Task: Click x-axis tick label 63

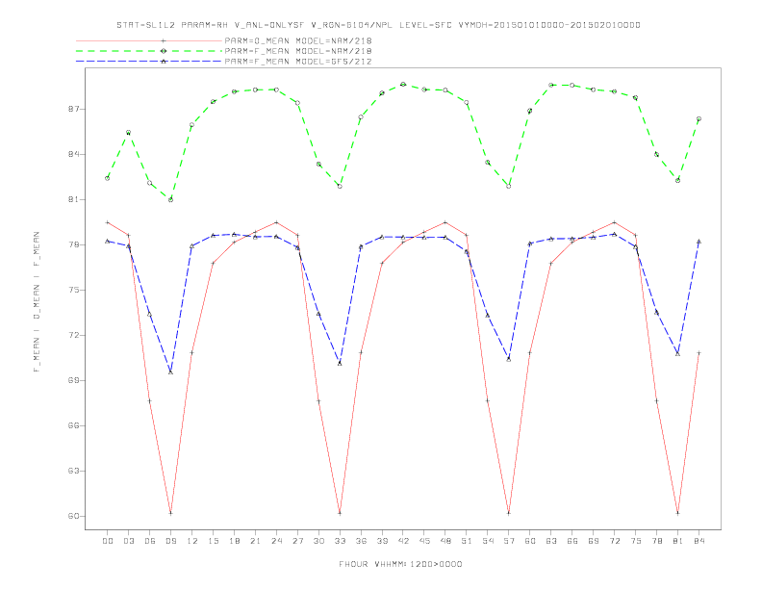Action: tap(551, 541)
